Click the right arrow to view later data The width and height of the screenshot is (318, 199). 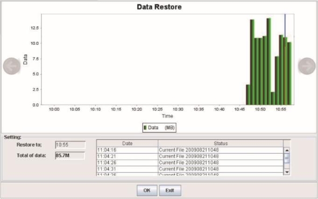[307, 66]
